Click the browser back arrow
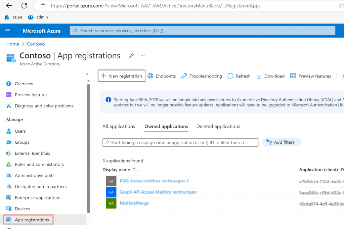344x229 pixels. click(9, 6)
